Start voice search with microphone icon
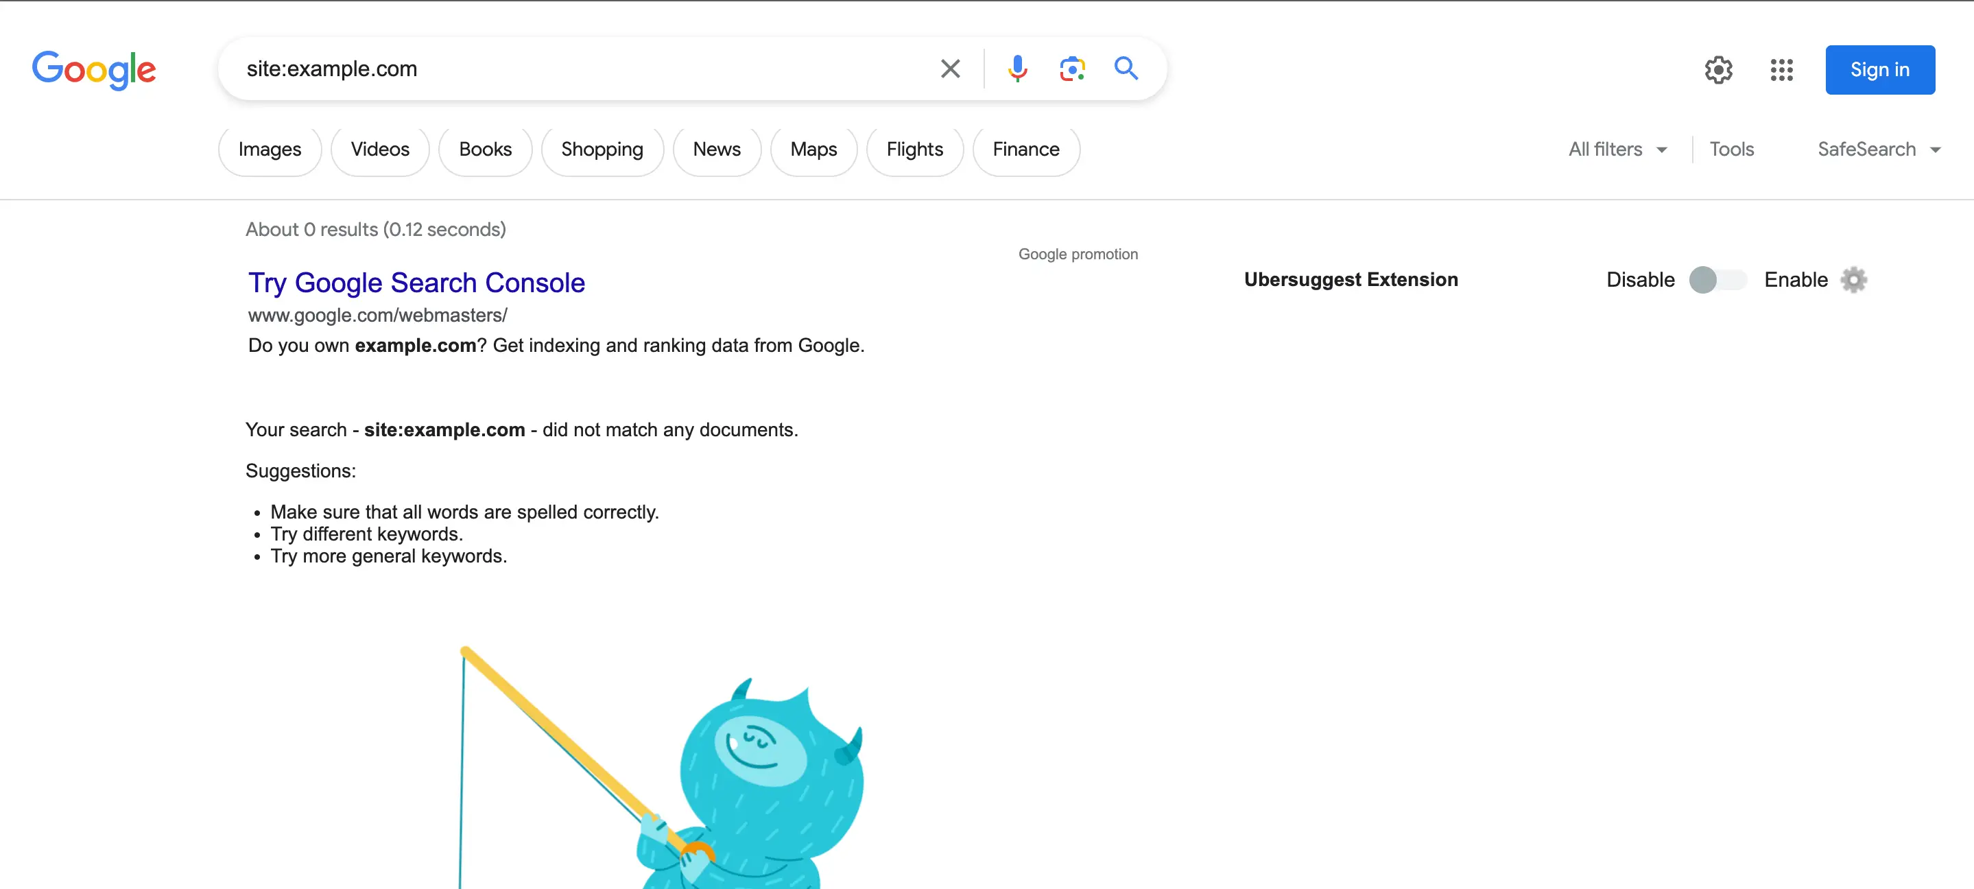Viewport: 1974px width, 889px height. point(1017,69)
